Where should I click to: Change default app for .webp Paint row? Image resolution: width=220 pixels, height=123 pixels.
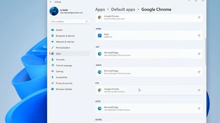point(149,36)
